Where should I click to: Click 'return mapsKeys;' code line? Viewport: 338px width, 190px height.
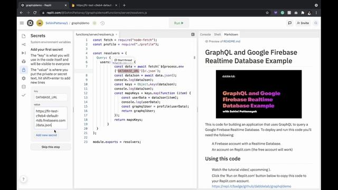pyautogui.click(x=128, y=120)
